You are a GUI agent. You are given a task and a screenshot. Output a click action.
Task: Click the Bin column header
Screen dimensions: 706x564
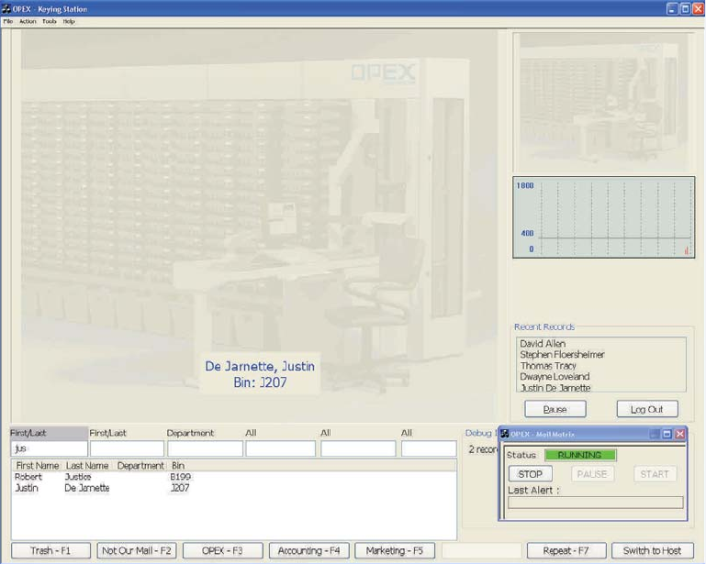[x=178, y=466]
